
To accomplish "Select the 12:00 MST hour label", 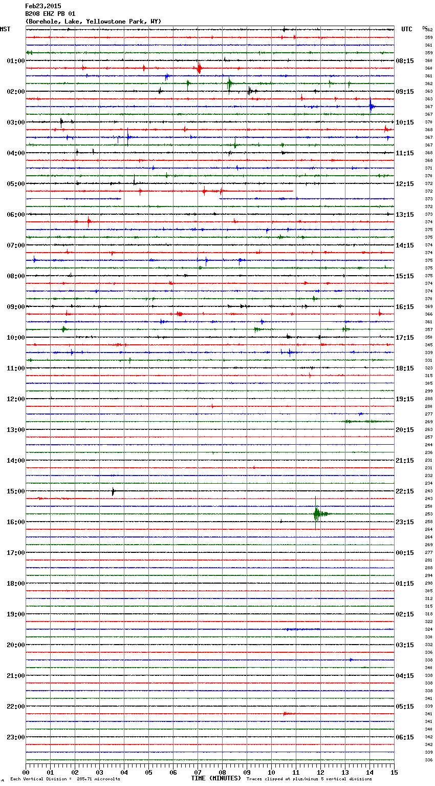I will [16, 399].
